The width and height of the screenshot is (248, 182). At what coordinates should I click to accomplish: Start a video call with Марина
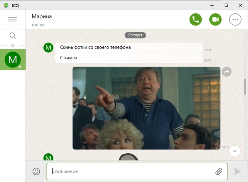215,20
